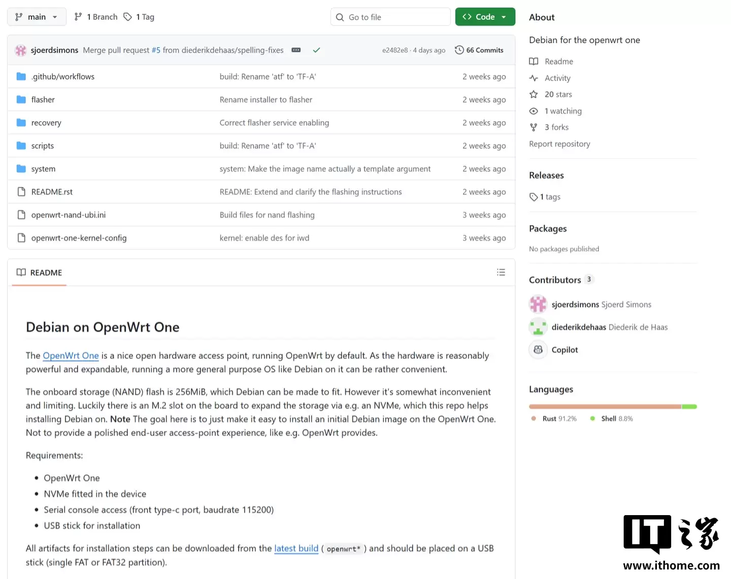
Task: Open the main branch dropdown
Action: (37, 17)
